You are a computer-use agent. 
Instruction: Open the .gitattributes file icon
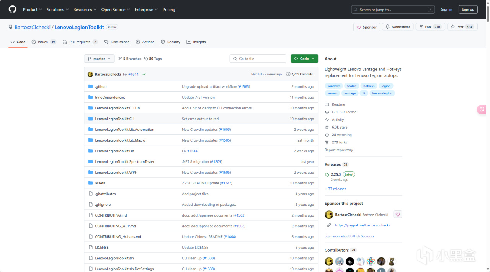pyautogui.click(x=91, y=194)
